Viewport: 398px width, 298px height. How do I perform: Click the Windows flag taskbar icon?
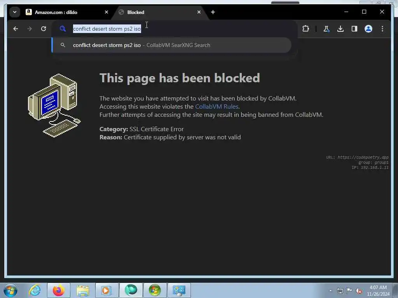point(155,290)
